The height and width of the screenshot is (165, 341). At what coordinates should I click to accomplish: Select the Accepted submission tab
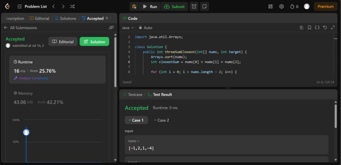(x=92, y=18)
